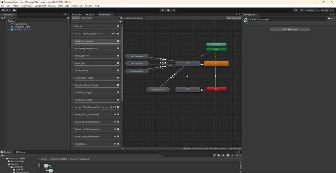
Task: Click the Play button
Action: (x=162, y=10)
